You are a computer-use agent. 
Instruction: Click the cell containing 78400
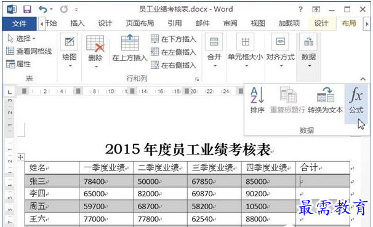click(x=106, y=181)
